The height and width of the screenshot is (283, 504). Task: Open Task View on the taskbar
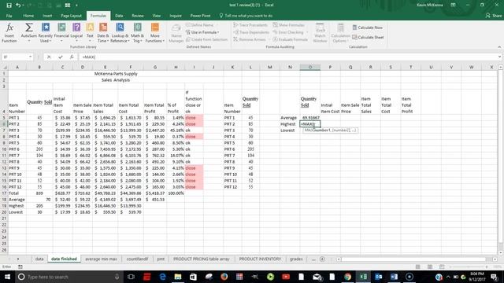(x=131, y=277)
